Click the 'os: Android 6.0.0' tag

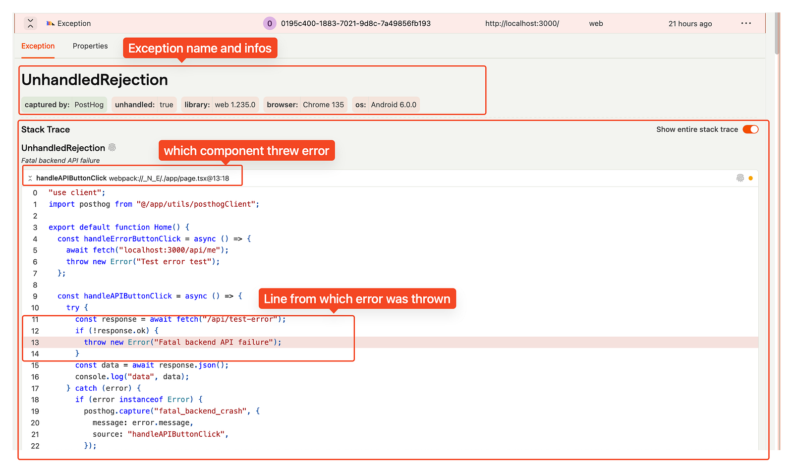[x=386, y=105]
